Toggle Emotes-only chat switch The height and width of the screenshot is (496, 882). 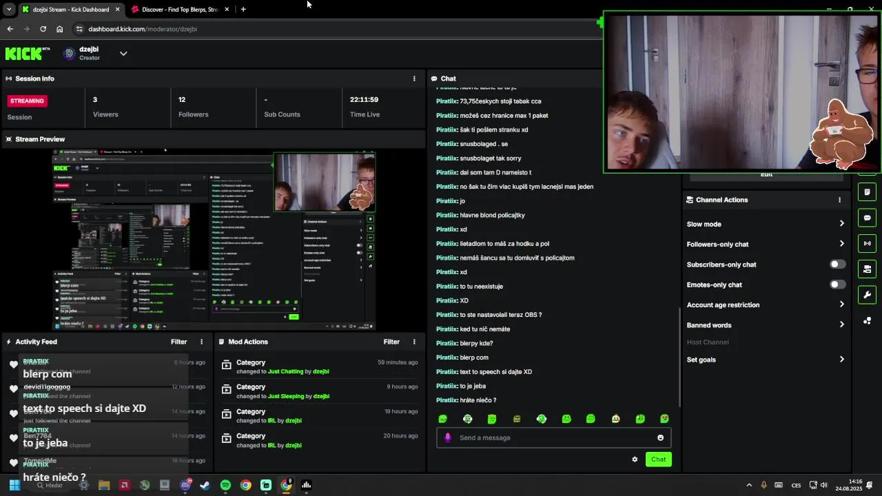click(x=837, y=285)
